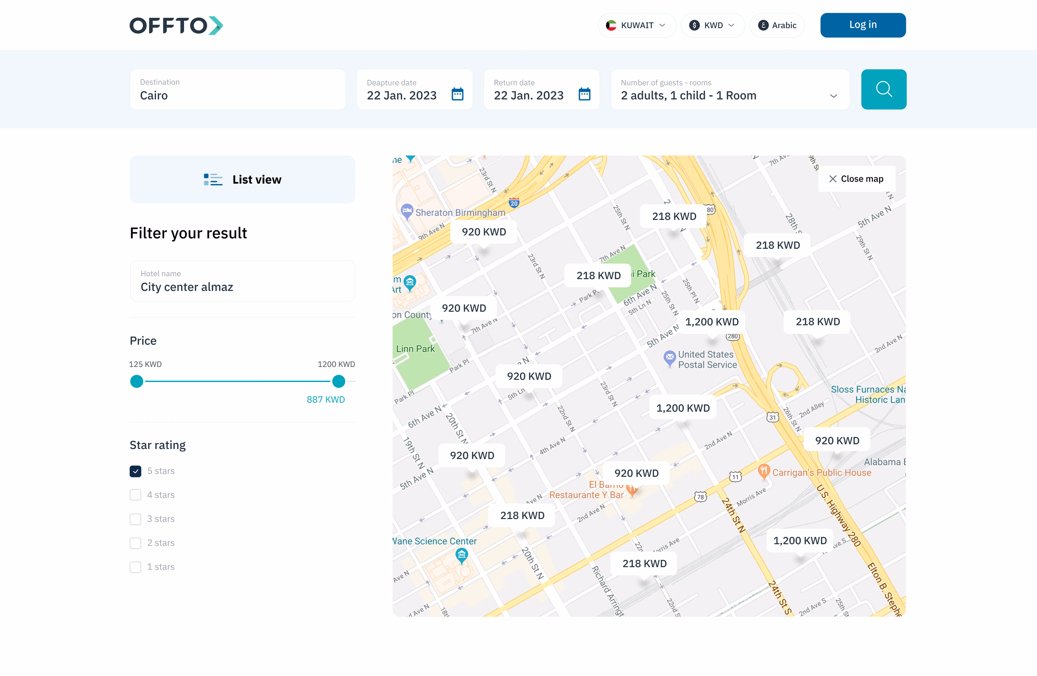Click the Return date field

pos(541,89)
